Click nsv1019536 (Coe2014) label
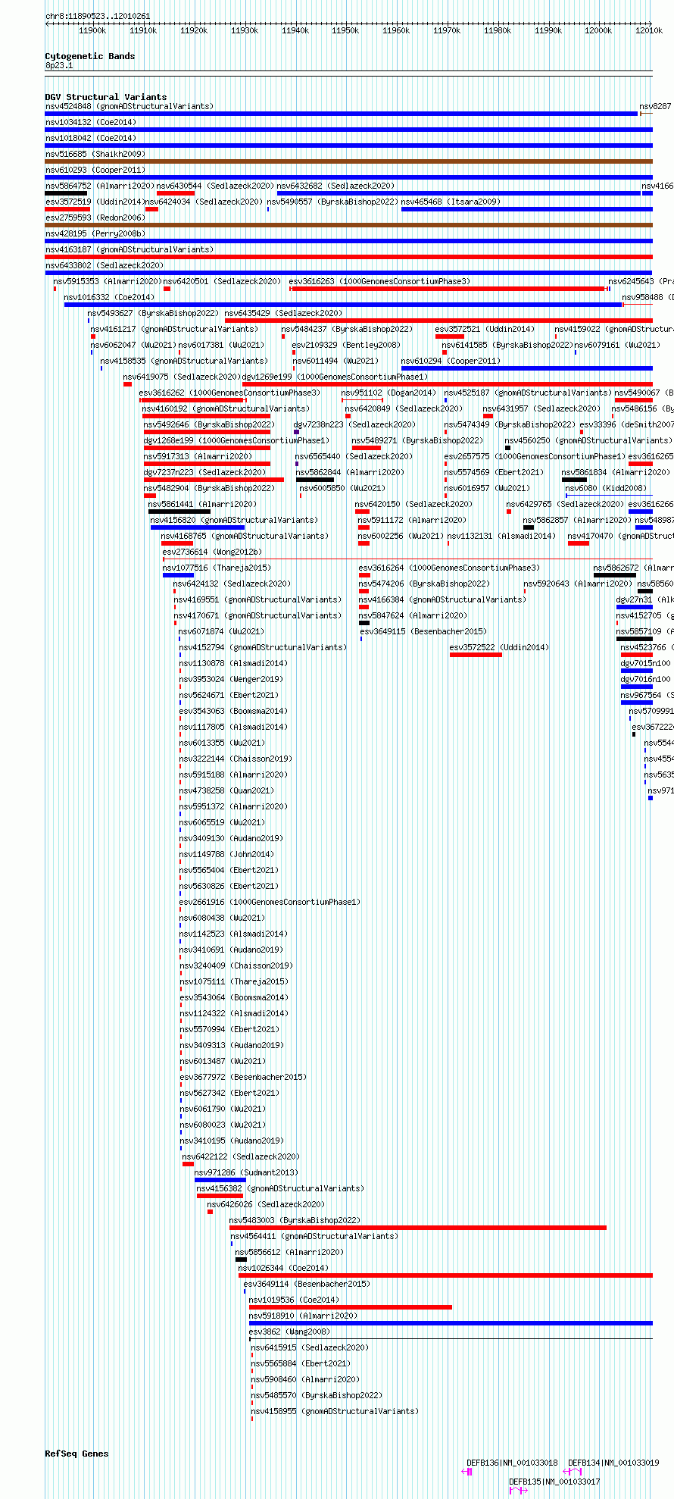Viewport: 674px width, 1499px height. (294, 1300)
